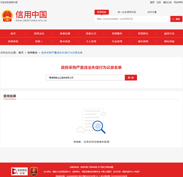Open the 行业信用 navigation item
The width and height of the screenshot is (183, 177).
[117, 42]
